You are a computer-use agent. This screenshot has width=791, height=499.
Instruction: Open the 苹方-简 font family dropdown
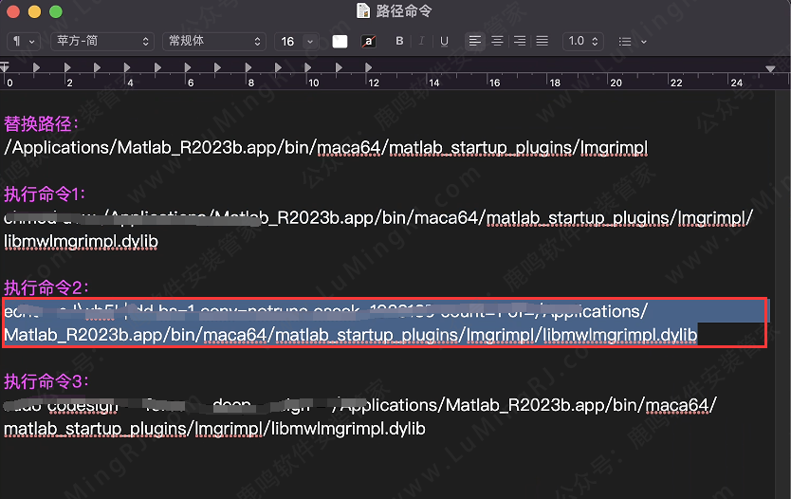coord(102,41)
